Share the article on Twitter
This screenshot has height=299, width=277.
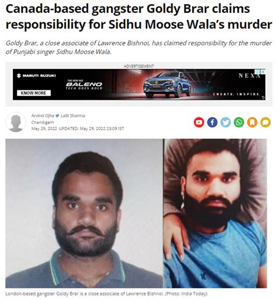(x=226, y=122)
